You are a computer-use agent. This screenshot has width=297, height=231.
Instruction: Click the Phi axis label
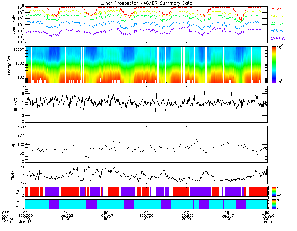pos(13,144)
